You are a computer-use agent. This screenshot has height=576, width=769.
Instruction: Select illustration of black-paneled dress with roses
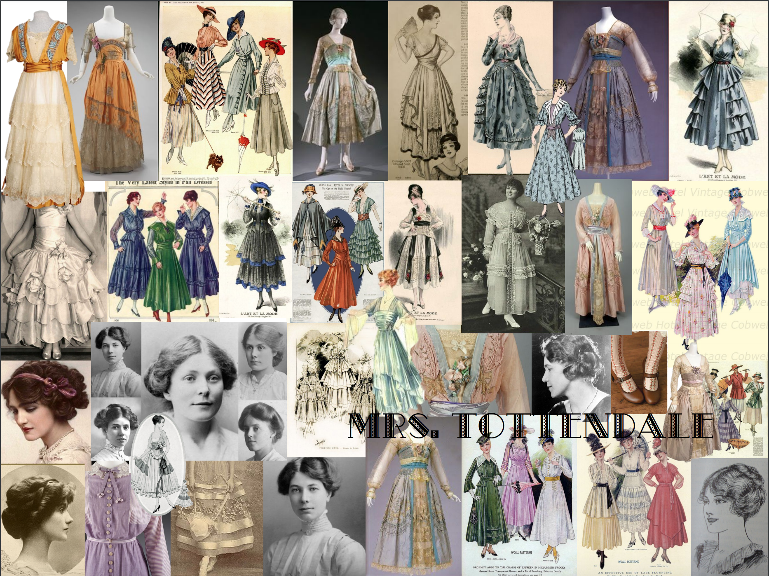pyautogui.click(x=422, y=251)
